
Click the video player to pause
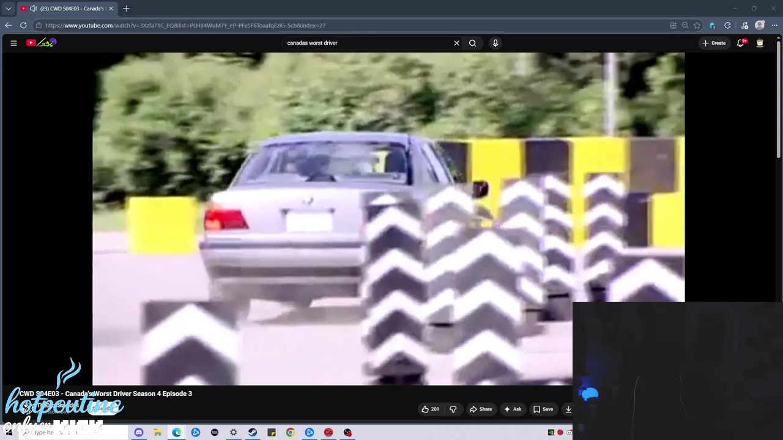point(388,218)
